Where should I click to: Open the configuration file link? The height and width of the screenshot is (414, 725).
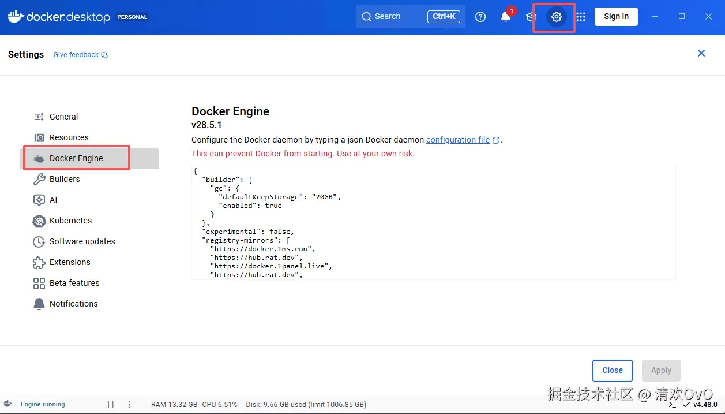458,140
